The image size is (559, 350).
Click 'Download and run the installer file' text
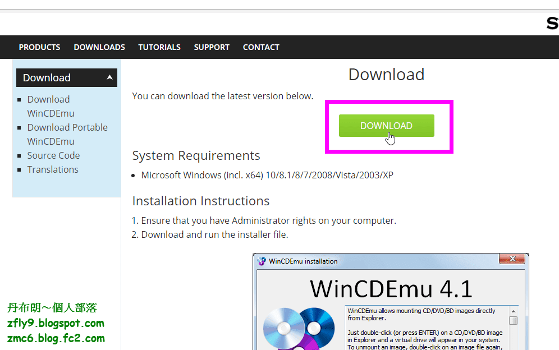(214, 234)
